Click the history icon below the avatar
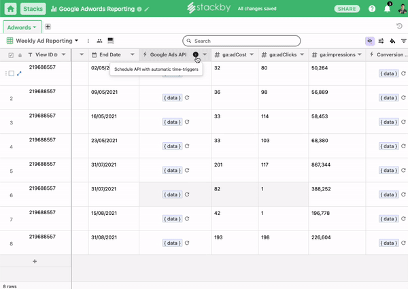Screen dimensions: 408x289 [399, 26]
